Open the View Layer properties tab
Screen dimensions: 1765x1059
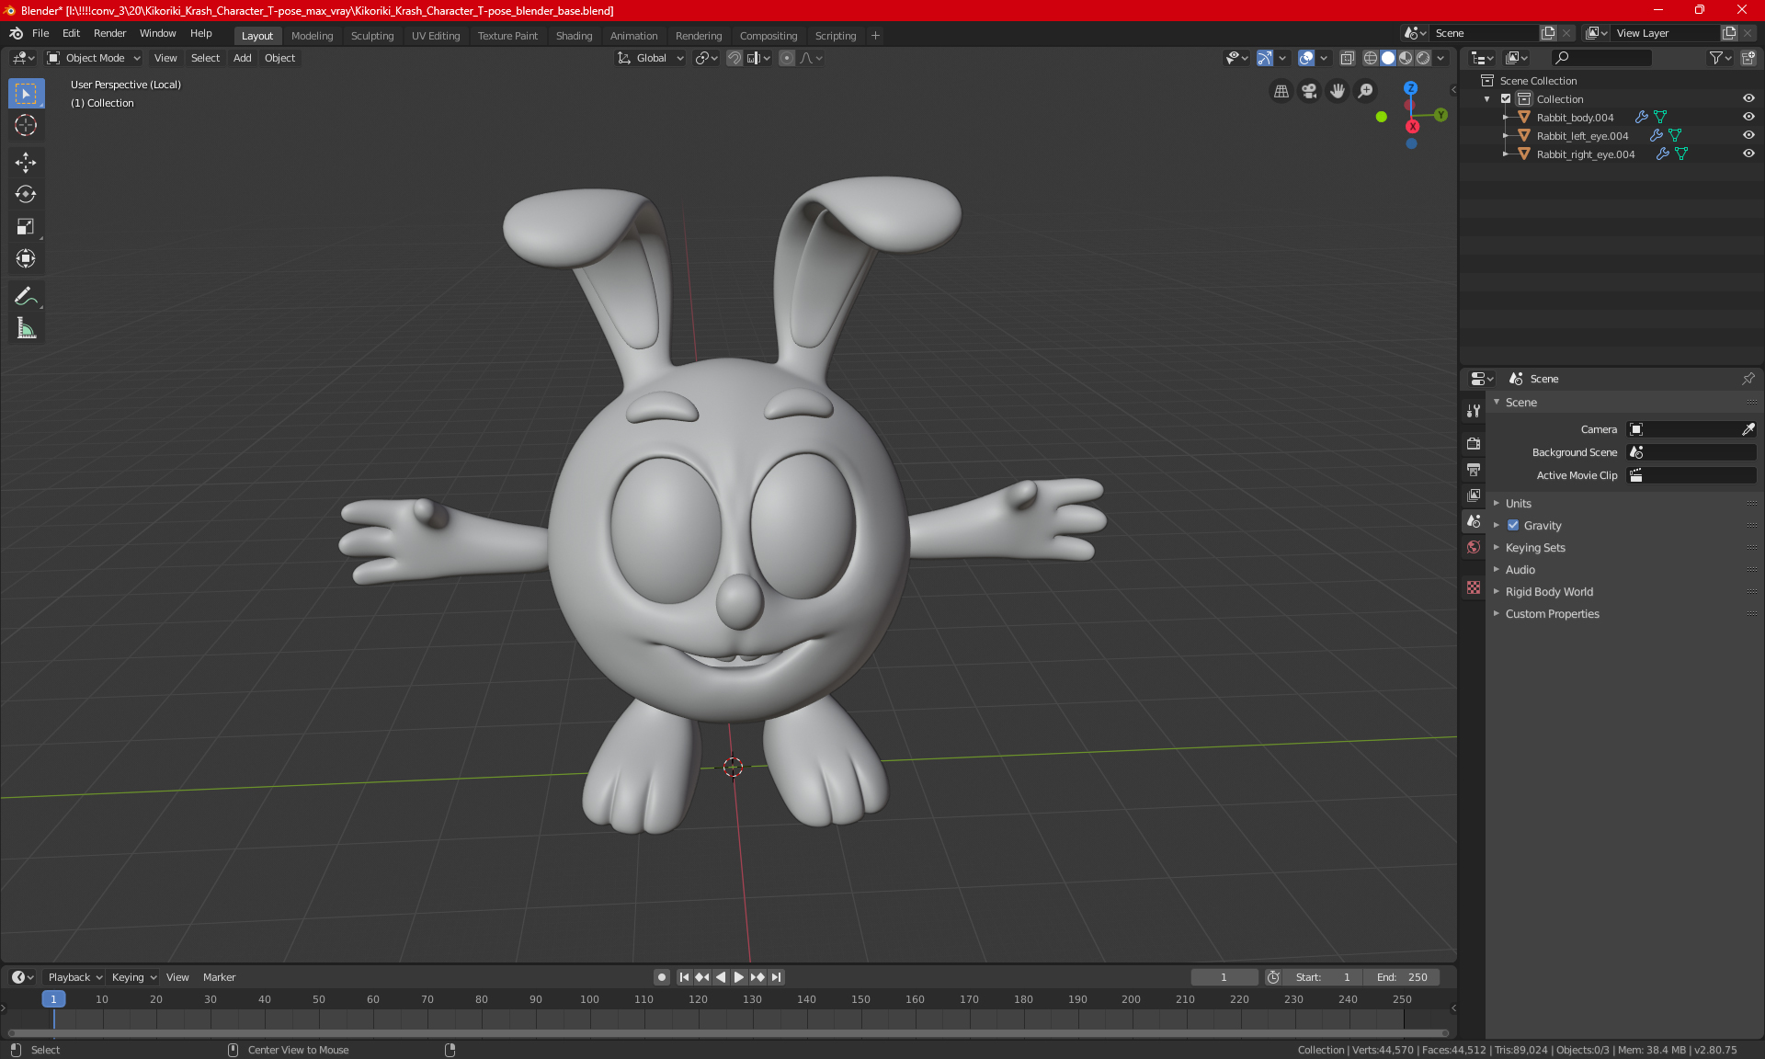(x=1474, y=495)
